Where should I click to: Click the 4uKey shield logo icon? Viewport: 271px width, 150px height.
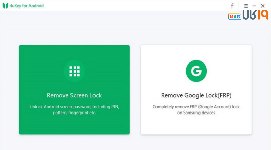[x=5, y=6]
